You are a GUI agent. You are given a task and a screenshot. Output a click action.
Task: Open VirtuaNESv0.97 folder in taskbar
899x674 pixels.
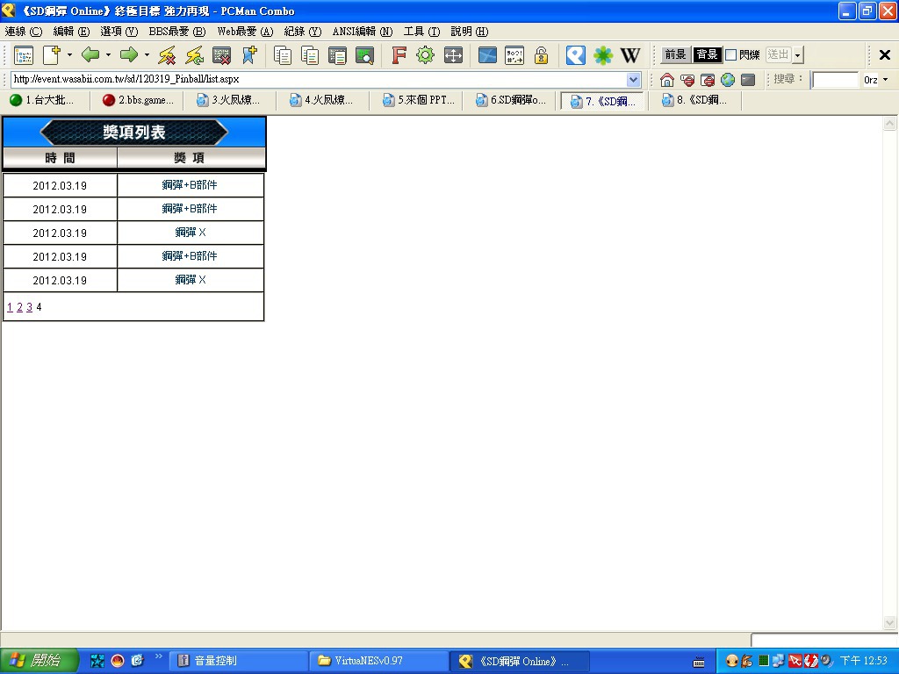[x=378, y=661]
